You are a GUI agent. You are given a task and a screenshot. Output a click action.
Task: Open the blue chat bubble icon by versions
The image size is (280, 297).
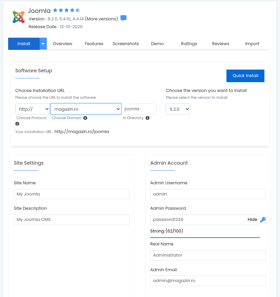[x=123, y=18]
